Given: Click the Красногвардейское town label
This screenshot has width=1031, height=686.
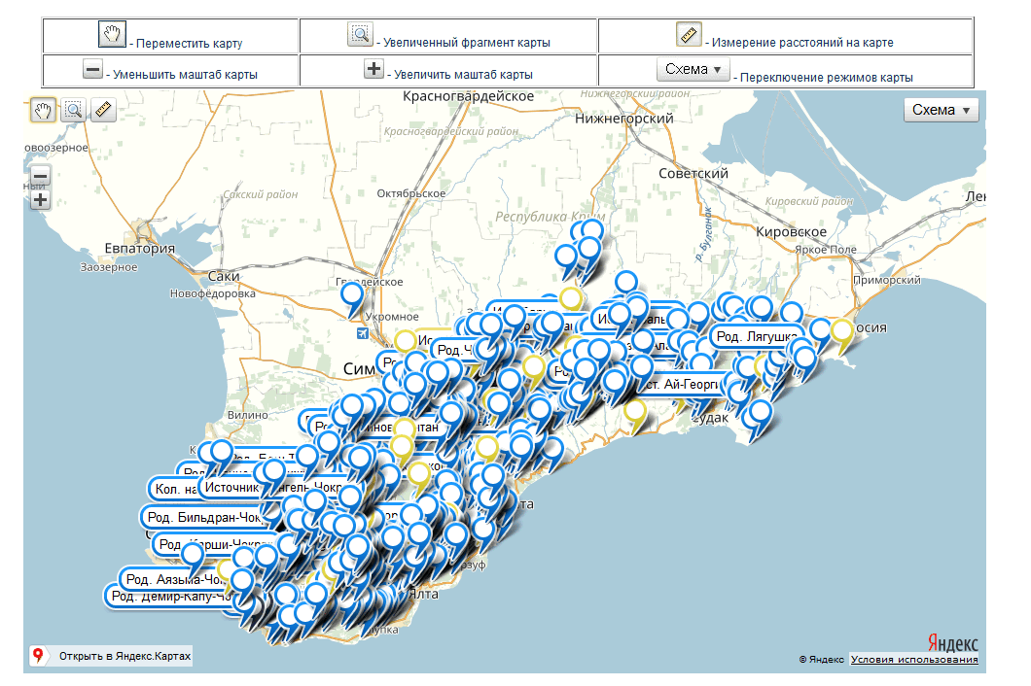Looking at the screenshot, I should tap(468, 96).
